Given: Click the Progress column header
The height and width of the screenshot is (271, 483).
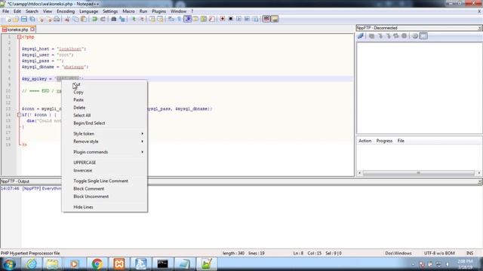Looking at the screenshot, I should click(x=384, y=141).
